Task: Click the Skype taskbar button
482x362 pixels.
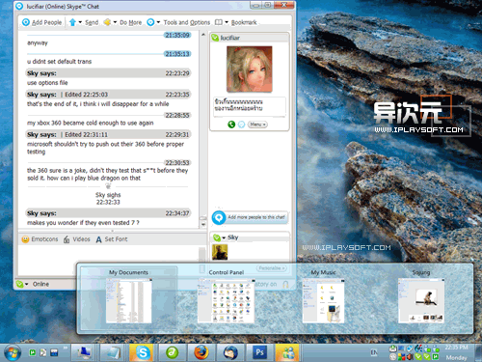Action: 142,353
